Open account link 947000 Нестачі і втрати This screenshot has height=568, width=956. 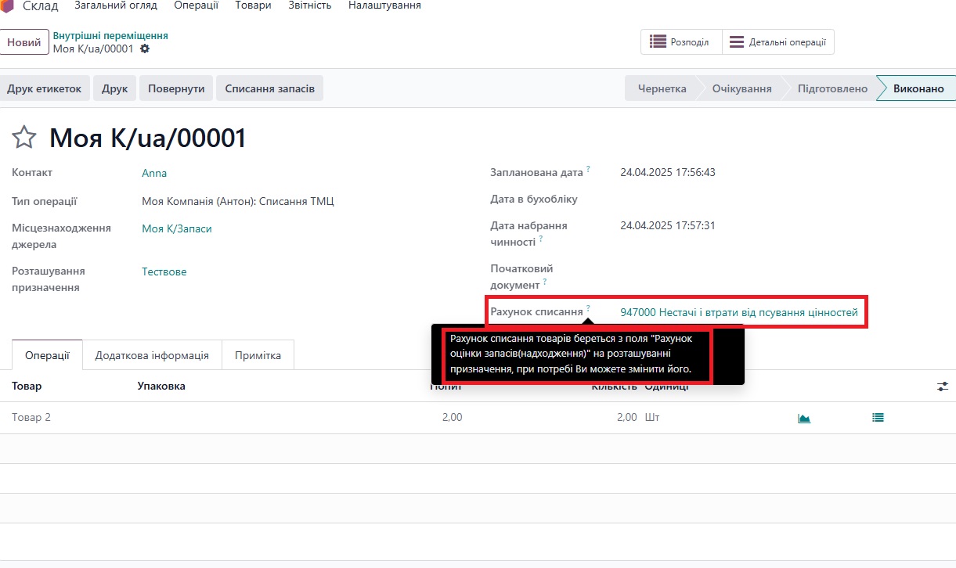(738, 312)
